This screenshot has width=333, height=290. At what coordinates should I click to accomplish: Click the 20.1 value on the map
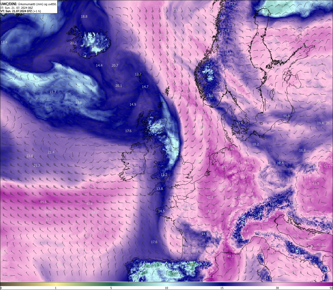pos(119,86)
